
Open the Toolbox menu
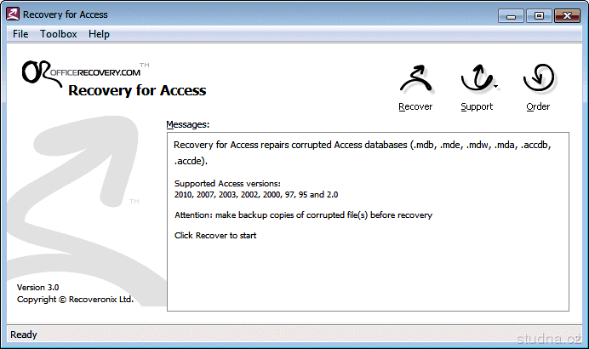pyautogui.click(x=59, y=34)
